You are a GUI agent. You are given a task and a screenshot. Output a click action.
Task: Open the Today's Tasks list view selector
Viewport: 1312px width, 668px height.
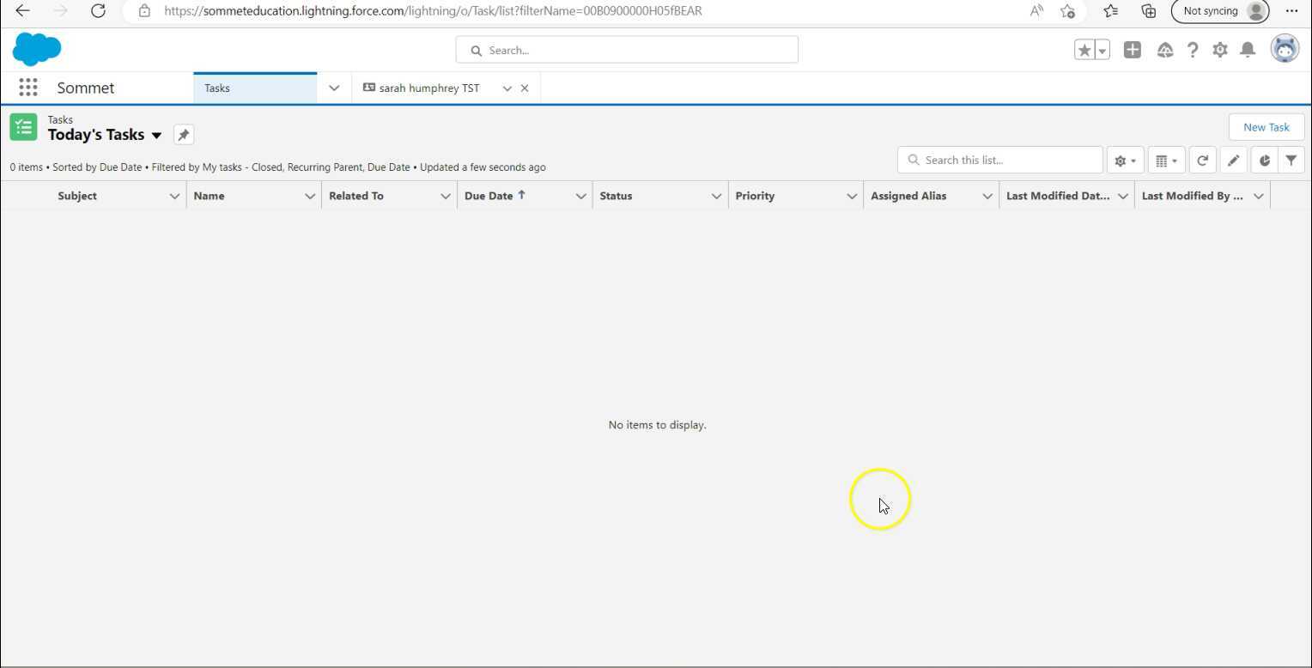[156, 135]
